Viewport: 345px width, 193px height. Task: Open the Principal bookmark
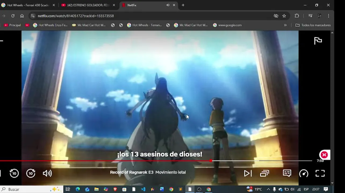click(12, 25)
